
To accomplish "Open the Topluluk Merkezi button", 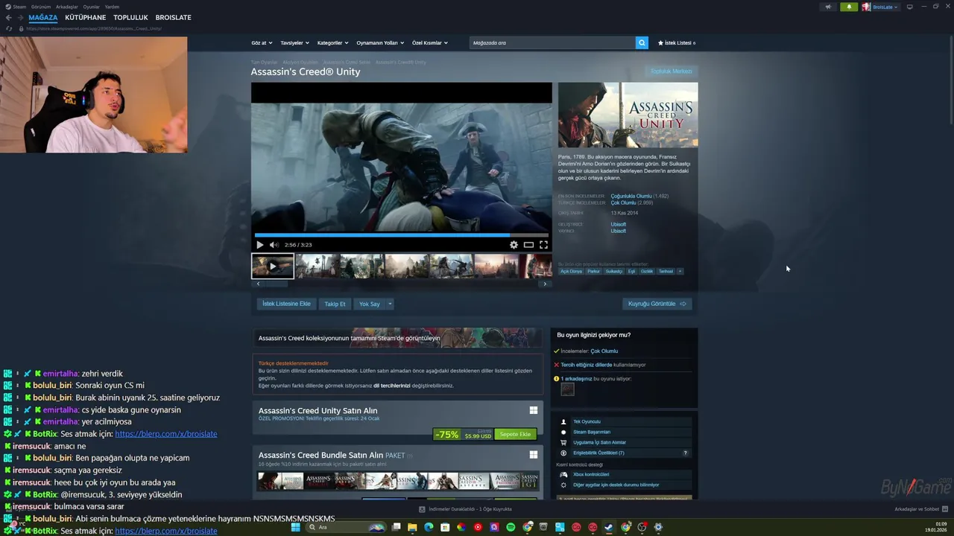I will [x=671, y=71].
